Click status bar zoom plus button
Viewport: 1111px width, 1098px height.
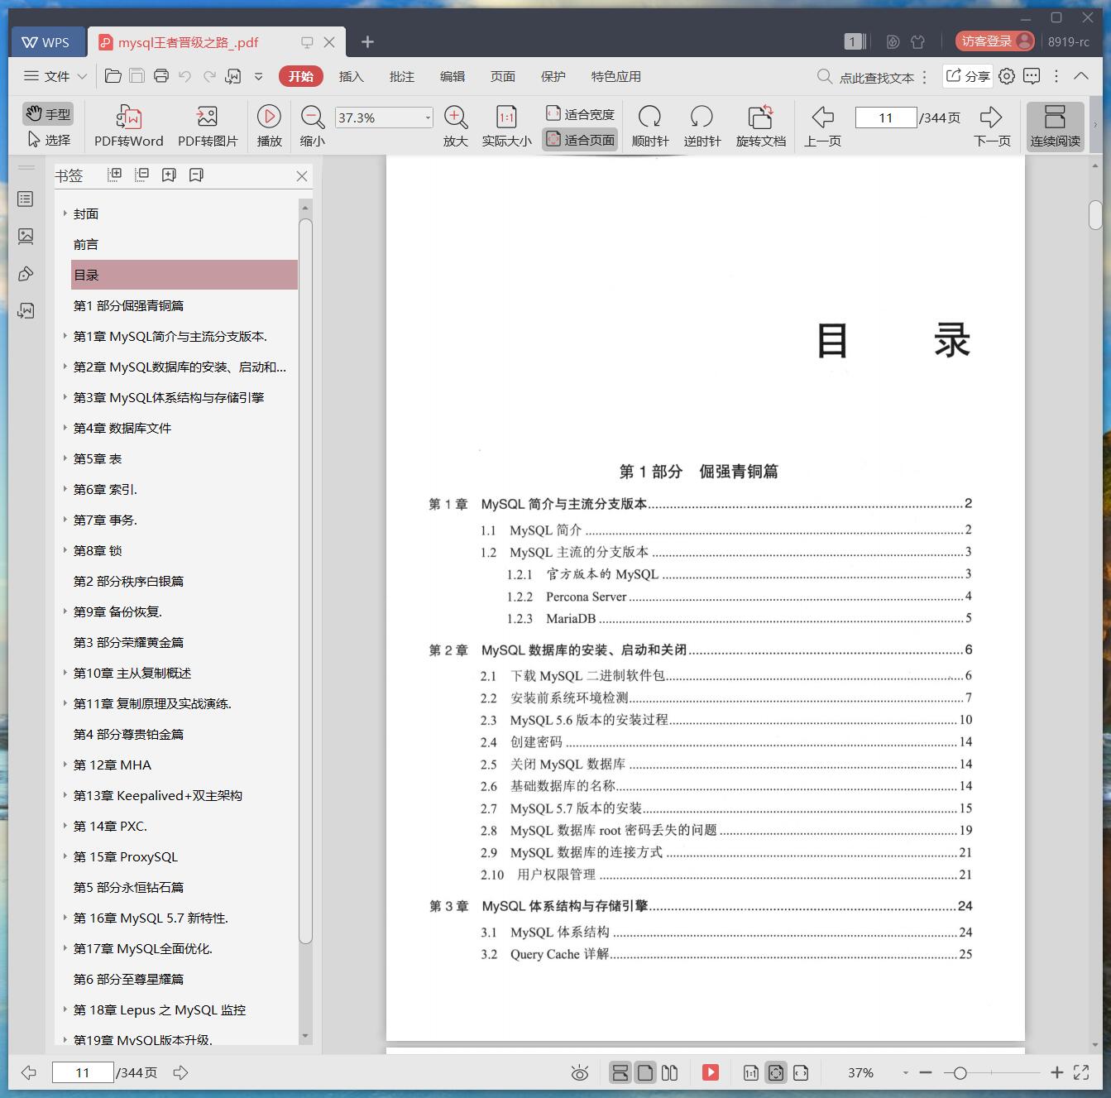tap(1056, 1072)
